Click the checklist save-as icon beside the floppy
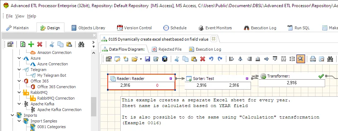The height and width of the screenshot is (131, 338). [x=156, y=59]
